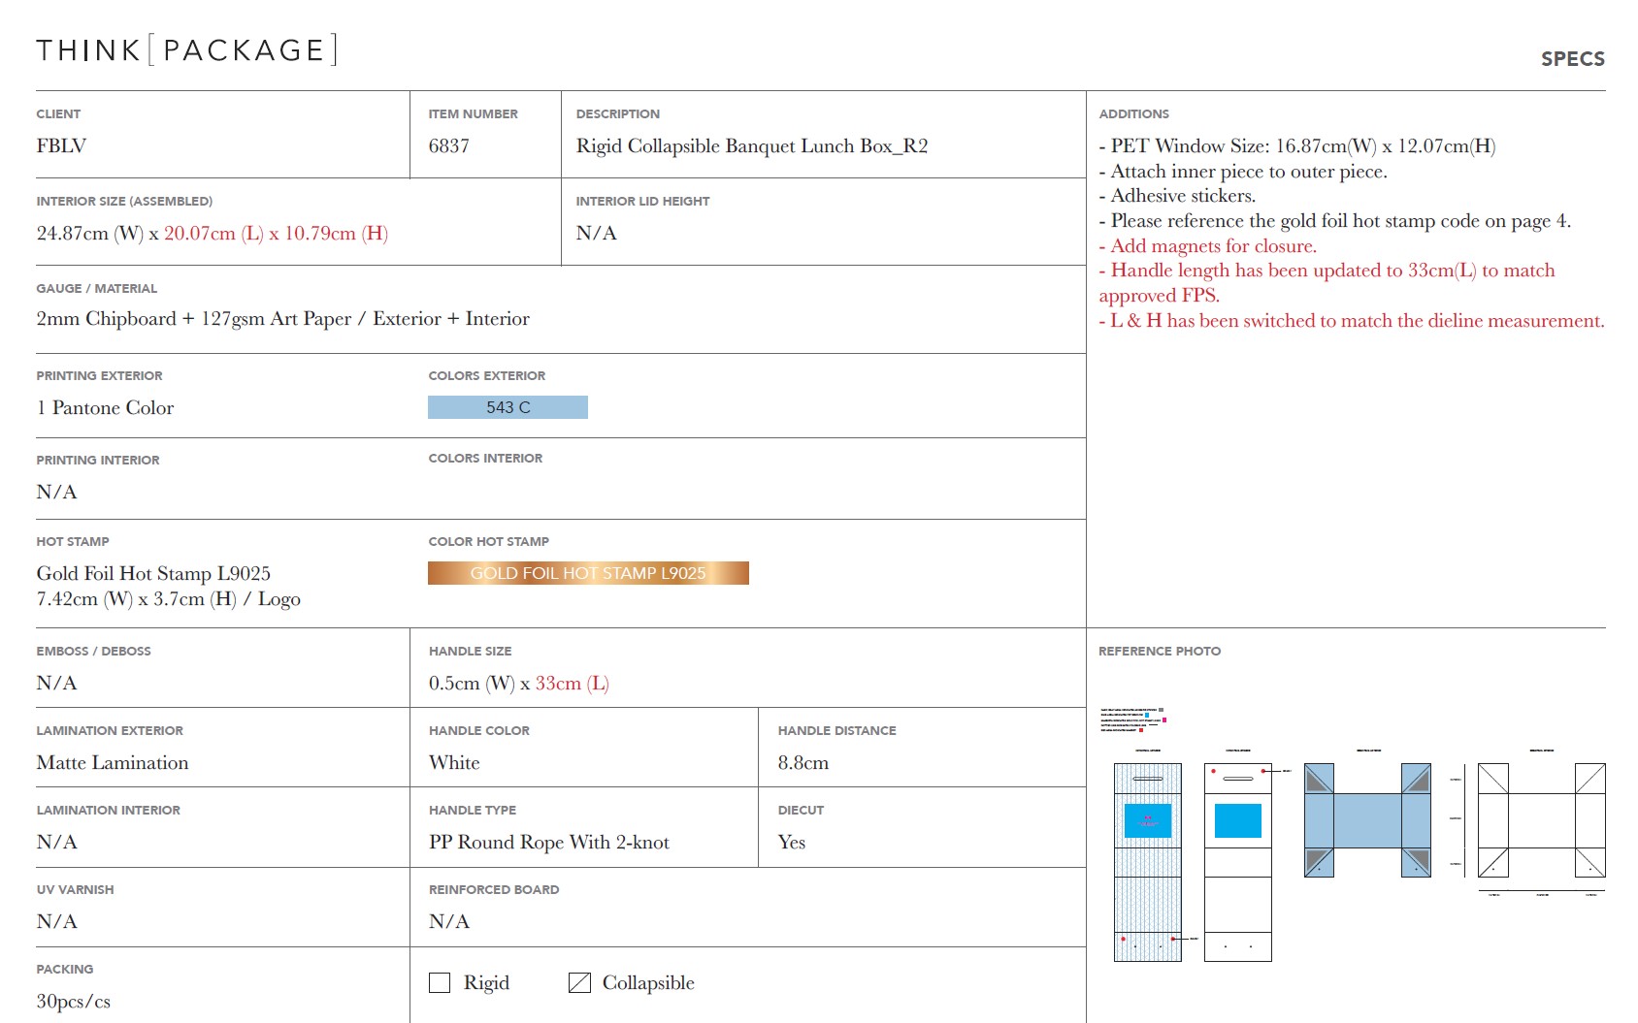1638x1023 pixels.
Task: Click the handle distance value 8.8cm
Action: pos(803,763)
